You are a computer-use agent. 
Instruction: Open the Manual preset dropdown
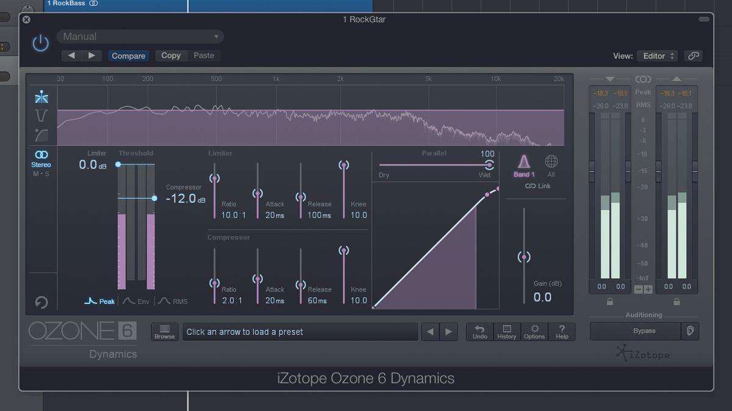pos(140,37)
